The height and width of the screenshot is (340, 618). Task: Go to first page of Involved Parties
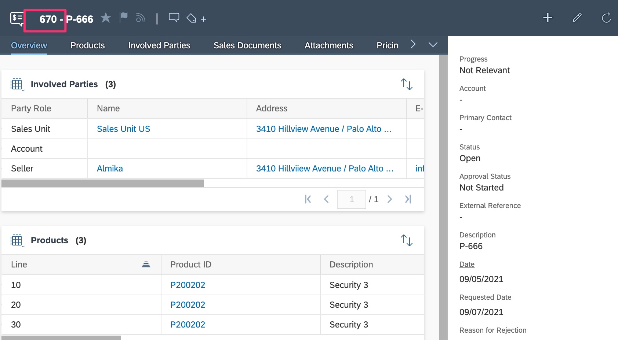(x=308, y=199)
